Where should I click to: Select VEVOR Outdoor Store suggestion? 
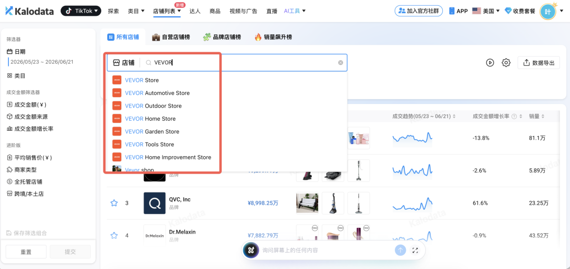point(227,106)
